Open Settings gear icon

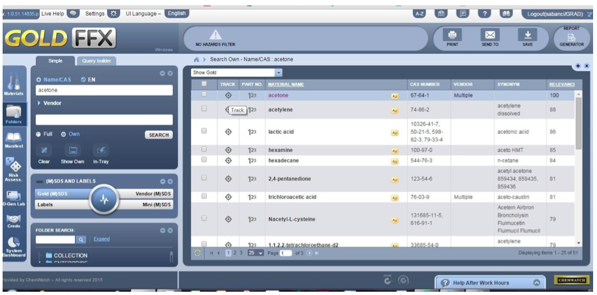(113, 13)
